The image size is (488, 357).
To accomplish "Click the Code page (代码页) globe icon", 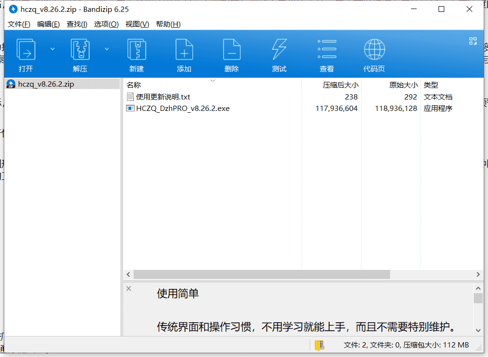I will 374,49.
